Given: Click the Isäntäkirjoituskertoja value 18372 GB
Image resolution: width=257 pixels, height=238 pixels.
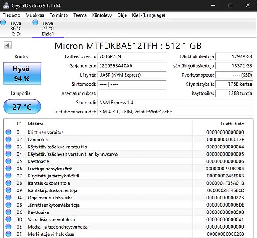Looking at the screenshot, I should pos(234,66).
